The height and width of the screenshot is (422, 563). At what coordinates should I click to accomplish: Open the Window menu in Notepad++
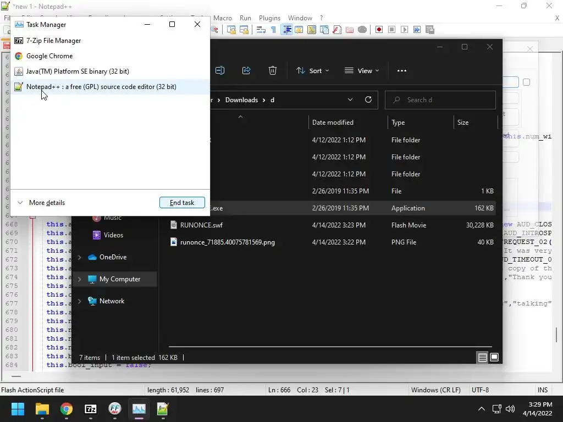tap(300, 18)
